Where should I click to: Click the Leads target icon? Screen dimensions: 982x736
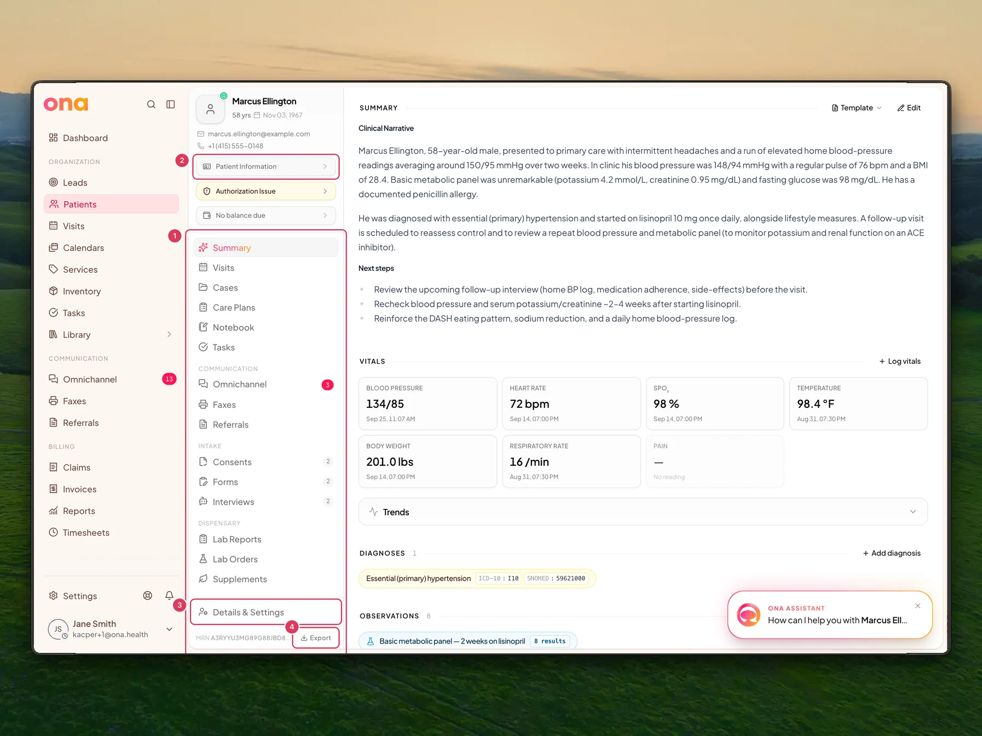53,182
